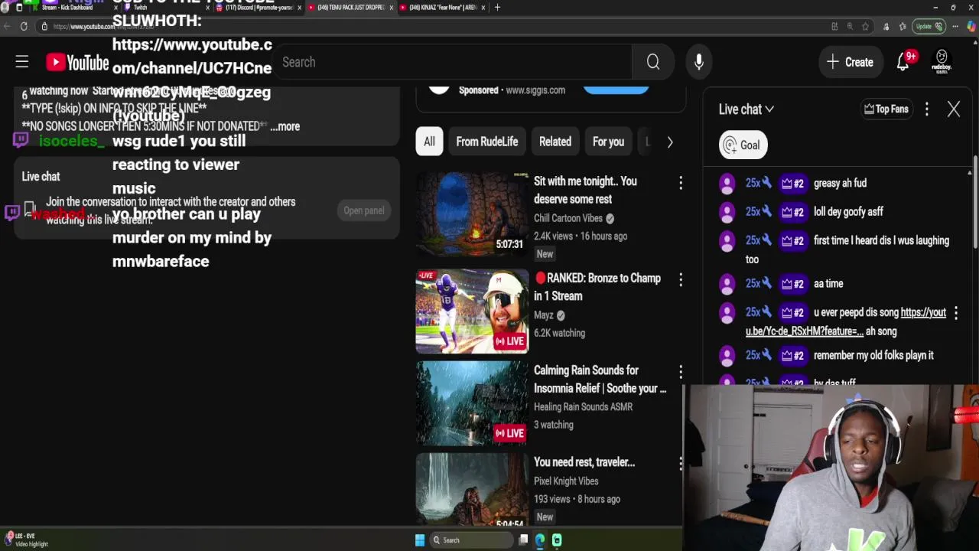Open the 'You need rest, traveler' waterfall thumbnail

(472, 489)
